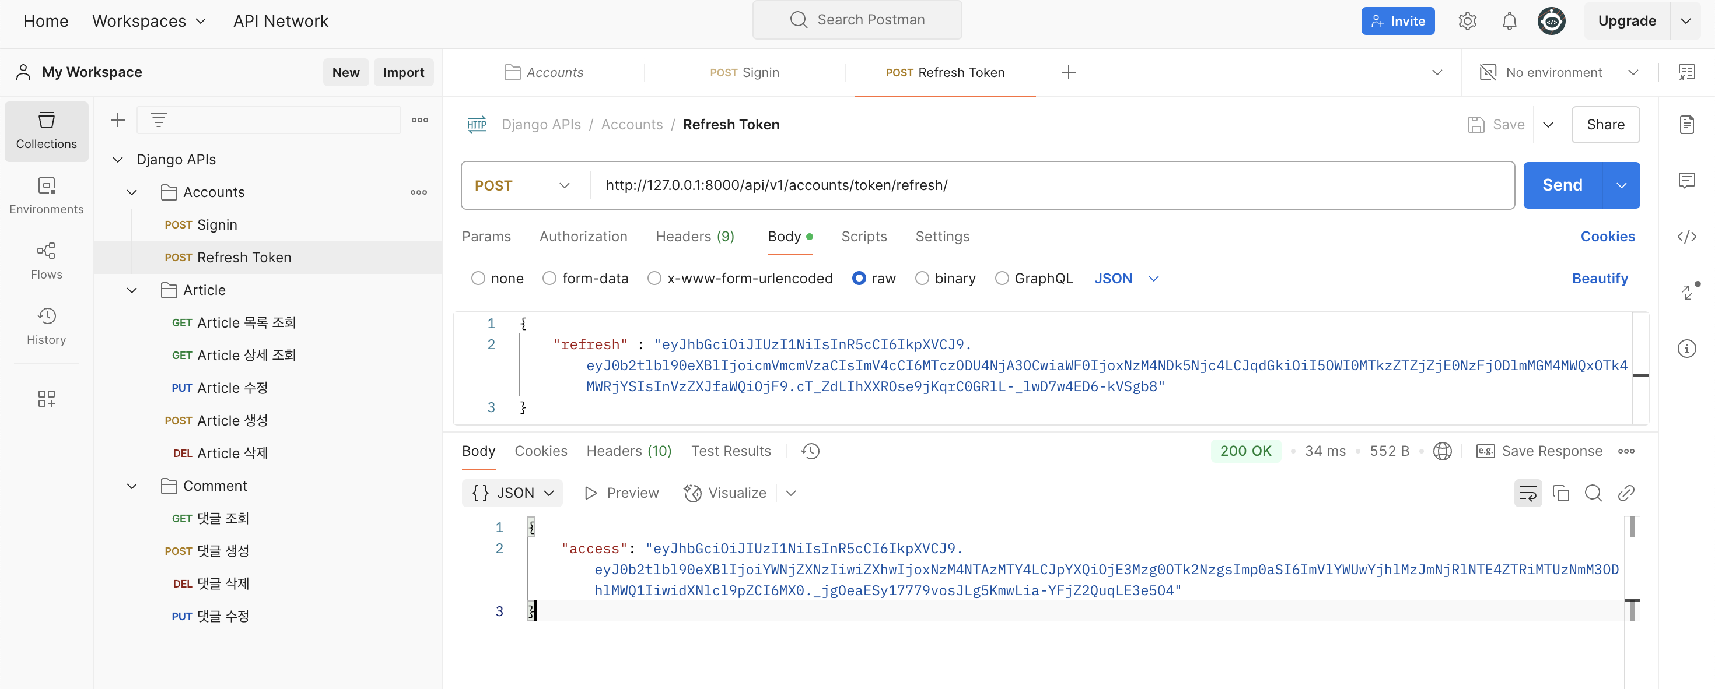Collapse the Django APIs collection

118,160
